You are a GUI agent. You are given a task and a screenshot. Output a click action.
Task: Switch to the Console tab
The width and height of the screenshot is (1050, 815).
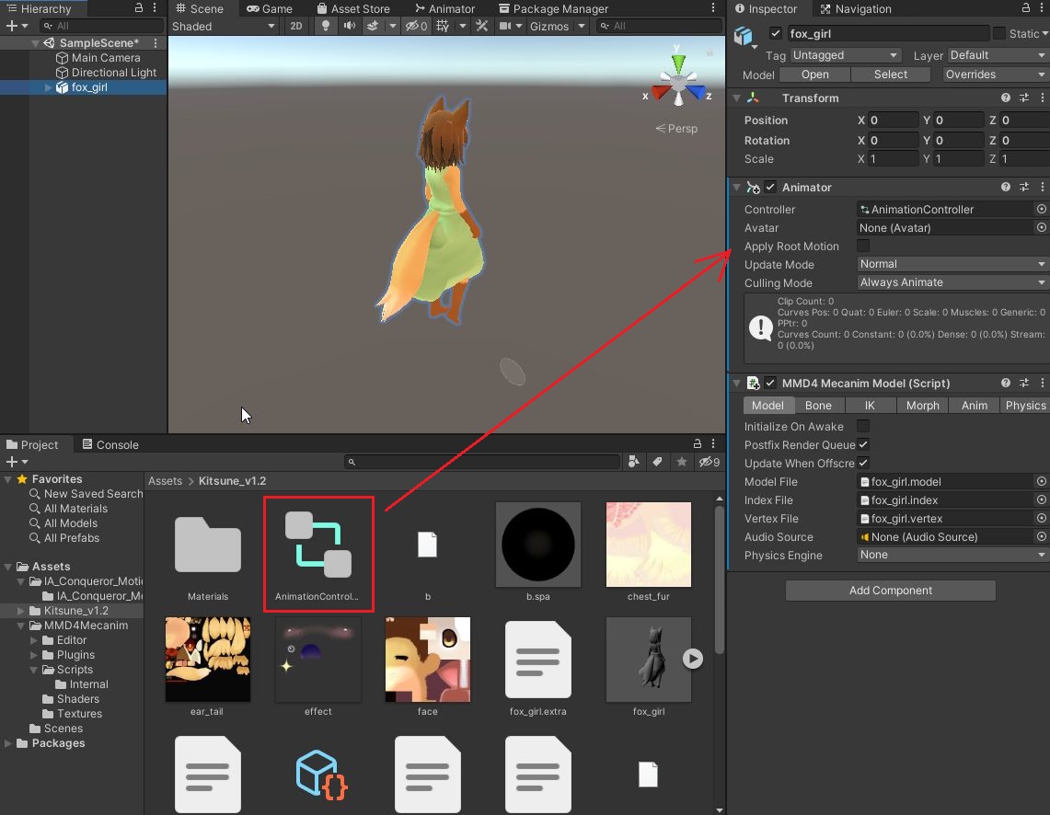coord(110,444)
